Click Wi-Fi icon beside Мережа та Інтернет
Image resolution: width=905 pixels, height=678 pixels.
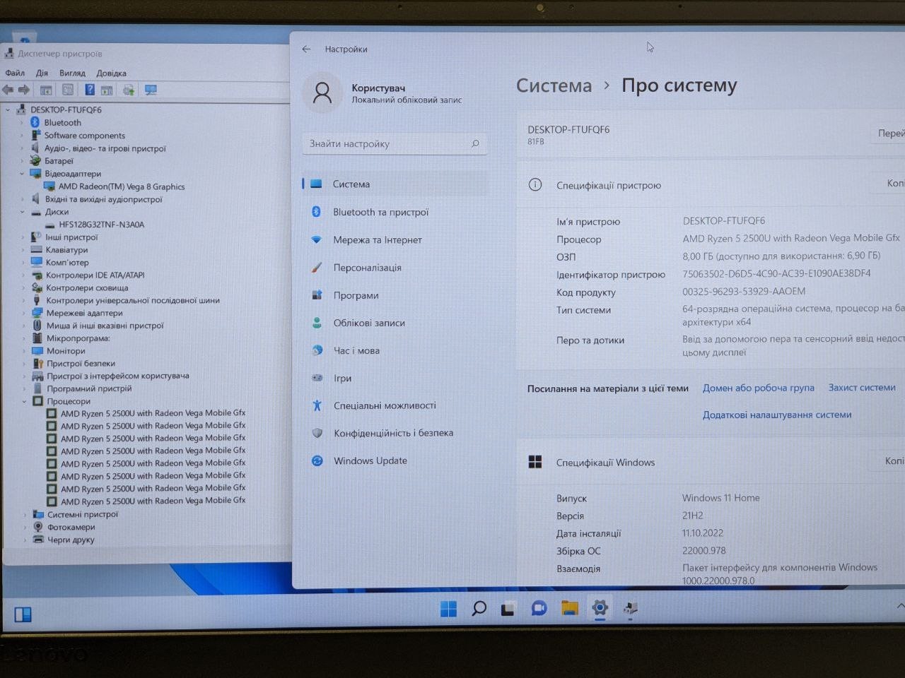(x=317, y=239)
